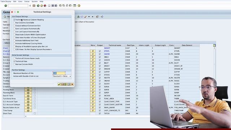Click the red Cancel icon in toolbar
This screenshot has height=130, width=231.
(x=45, y=6)
